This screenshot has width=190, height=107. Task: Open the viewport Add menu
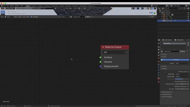[x=26, y=8]
